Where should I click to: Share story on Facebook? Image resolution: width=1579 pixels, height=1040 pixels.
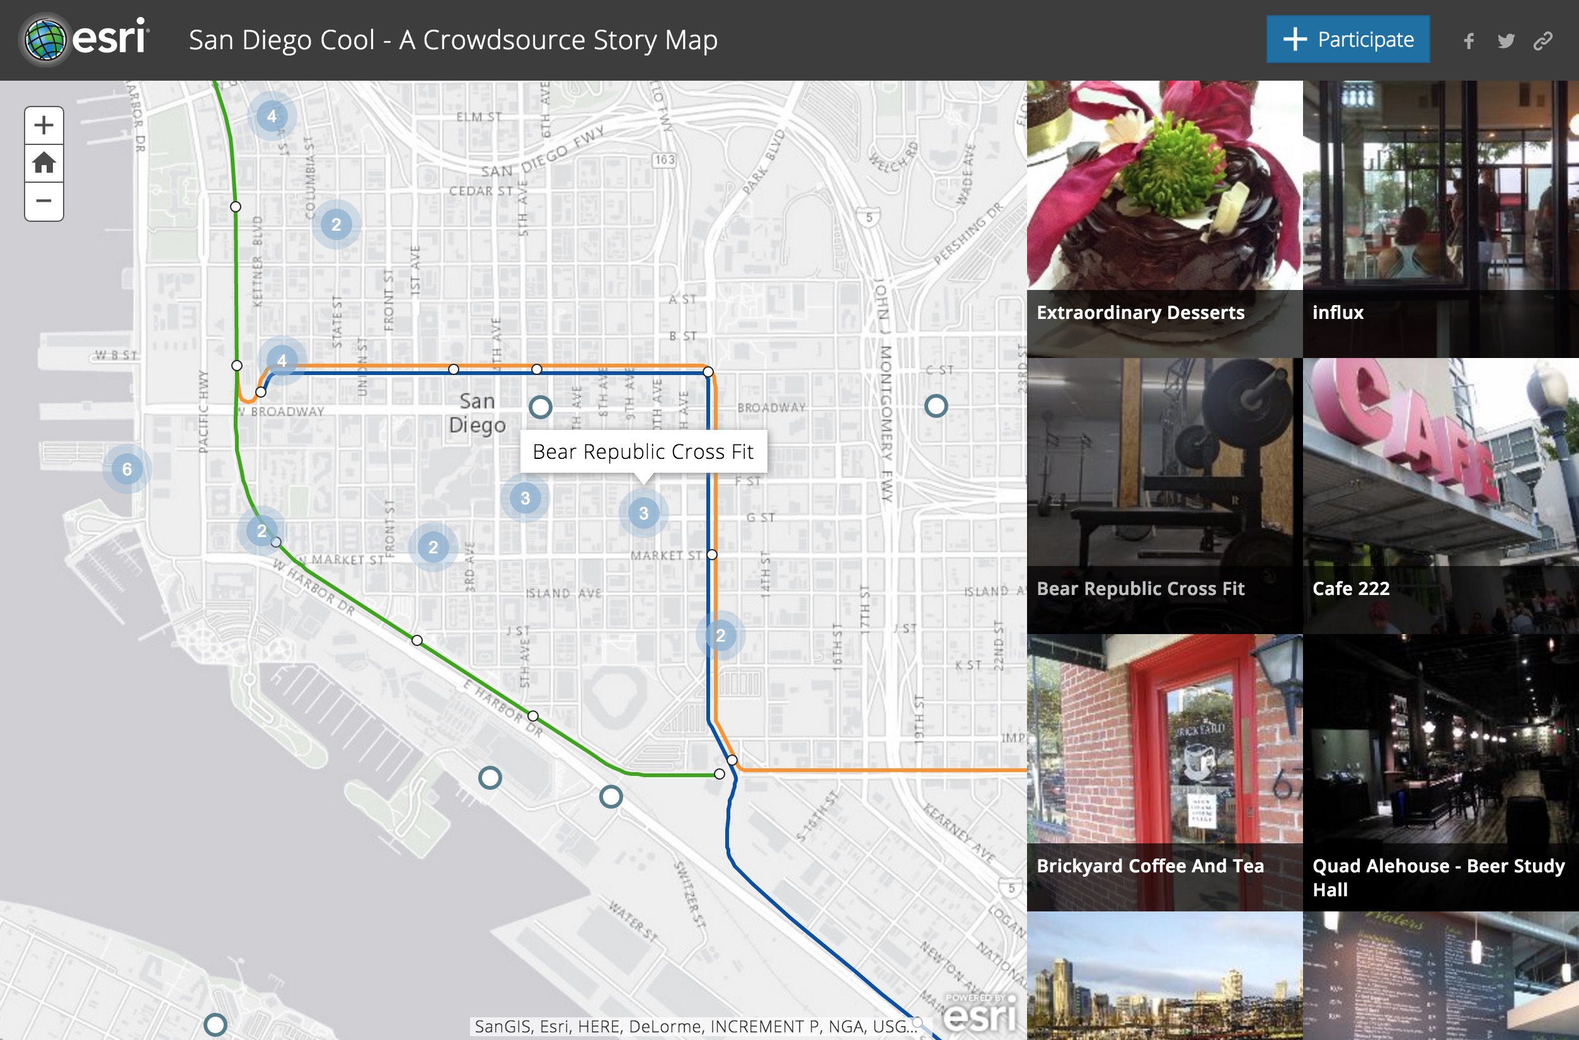1469,41
